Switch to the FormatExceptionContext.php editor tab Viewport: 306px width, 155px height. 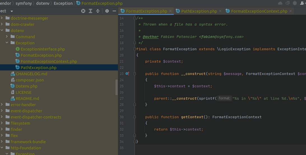(259, 11)
